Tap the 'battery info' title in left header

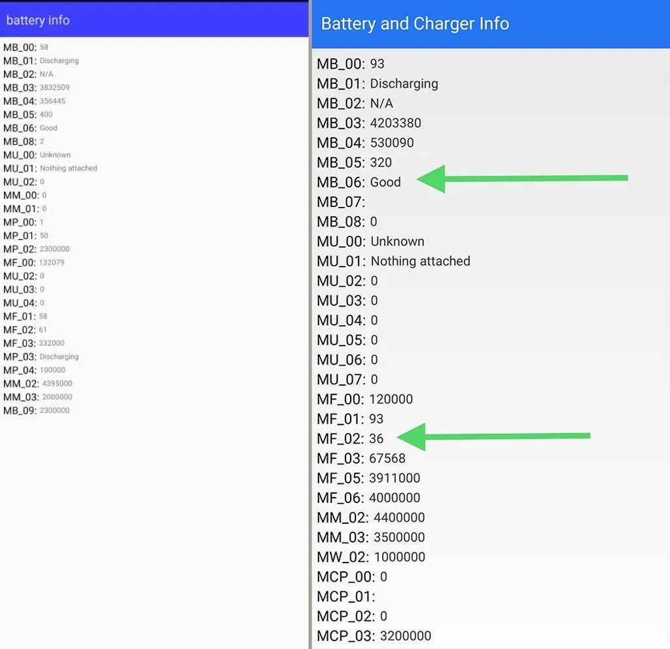point(38,20)
